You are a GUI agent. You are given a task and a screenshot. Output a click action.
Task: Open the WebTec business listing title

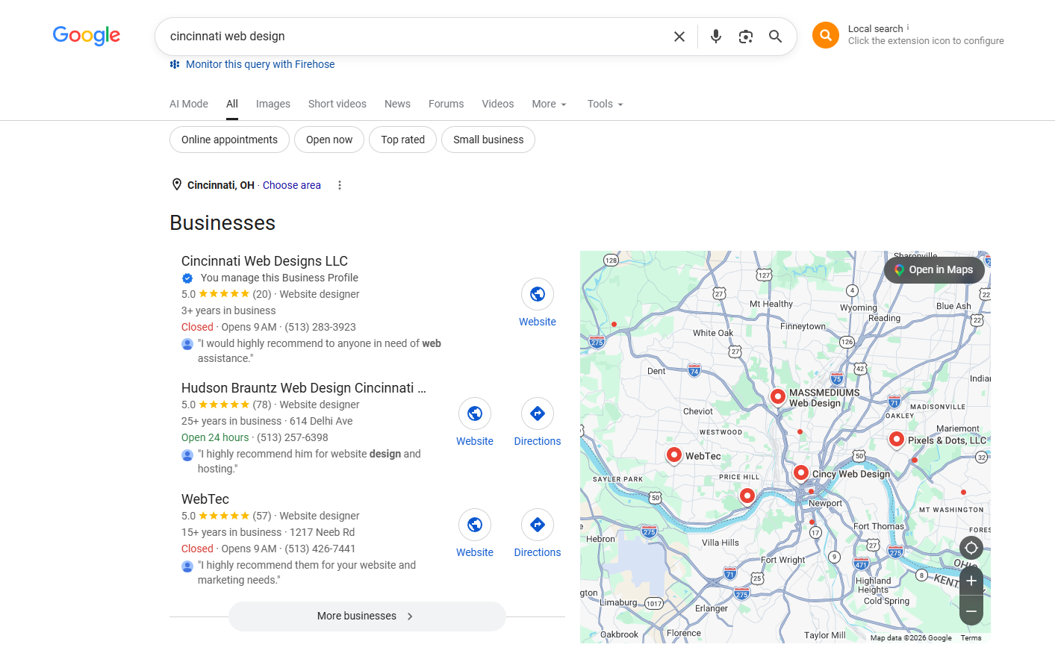[205, 499]
